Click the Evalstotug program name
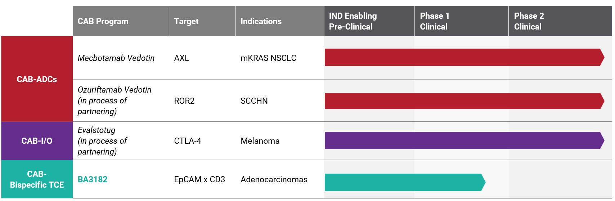615x201 pixels. (96, 130)
